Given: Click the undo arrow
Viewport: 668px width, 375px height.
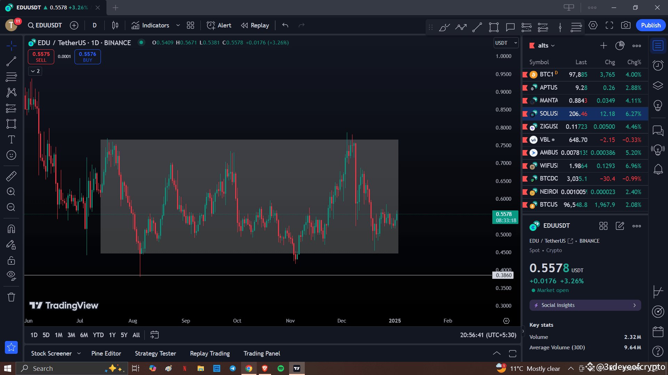Looking at the screenshot, I should 285,25.
